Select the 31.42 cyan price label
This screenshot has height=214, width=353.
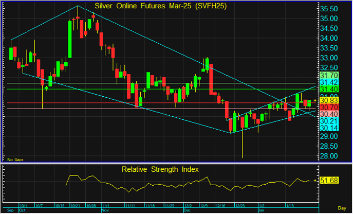[x=328, y=82]
